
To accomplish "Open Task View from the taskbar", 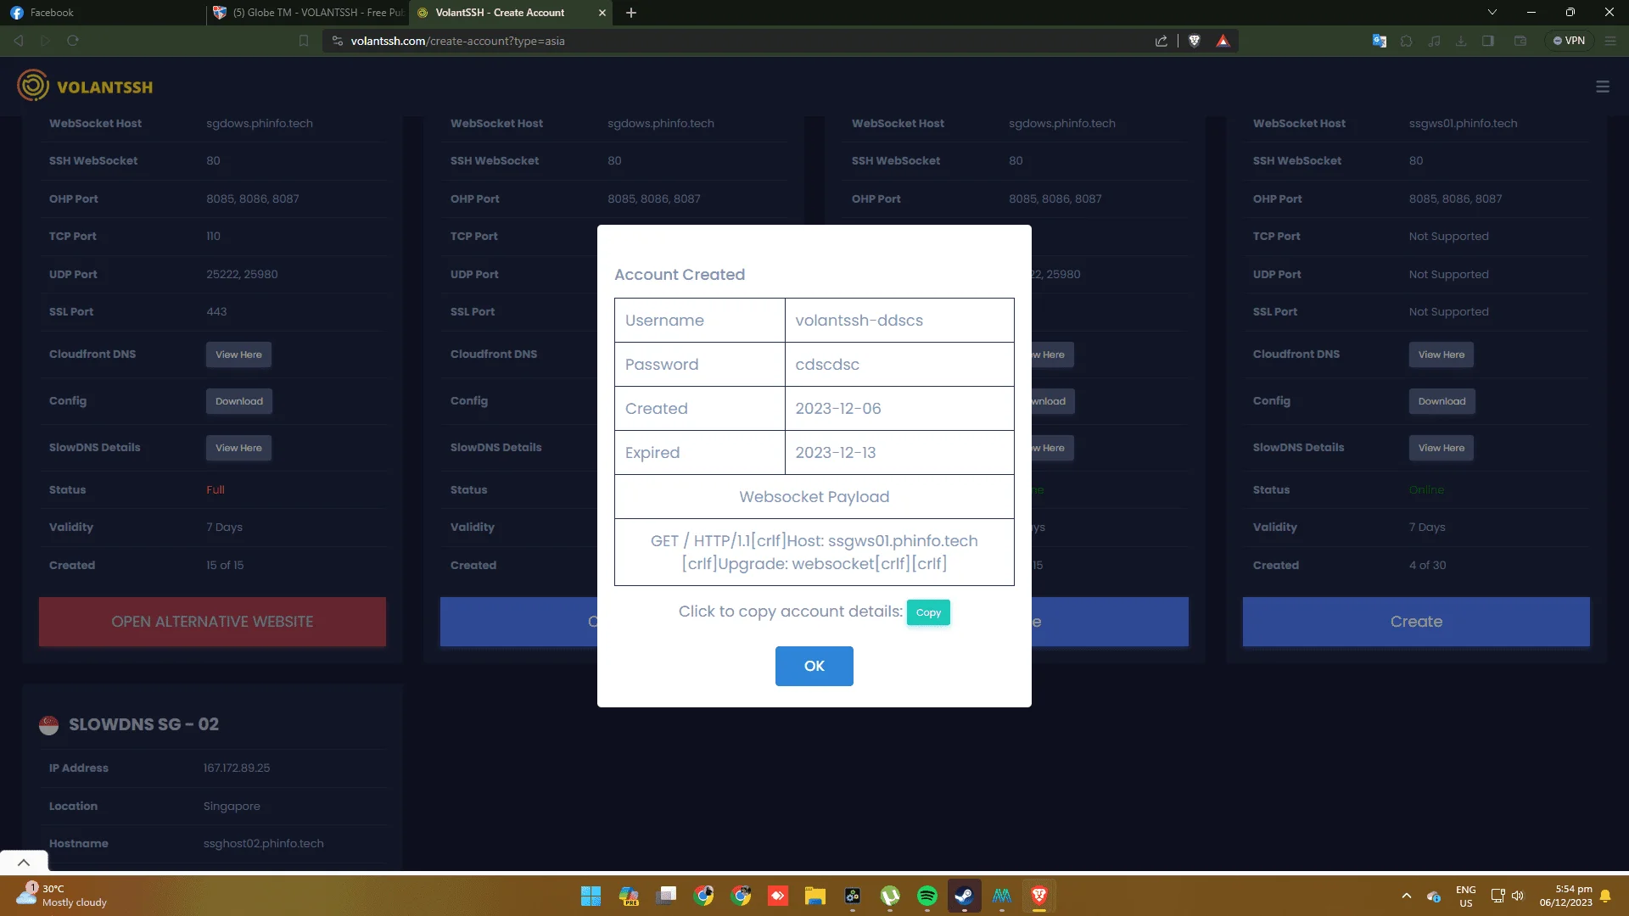I will pyautogui.click(x=666, y=896).
